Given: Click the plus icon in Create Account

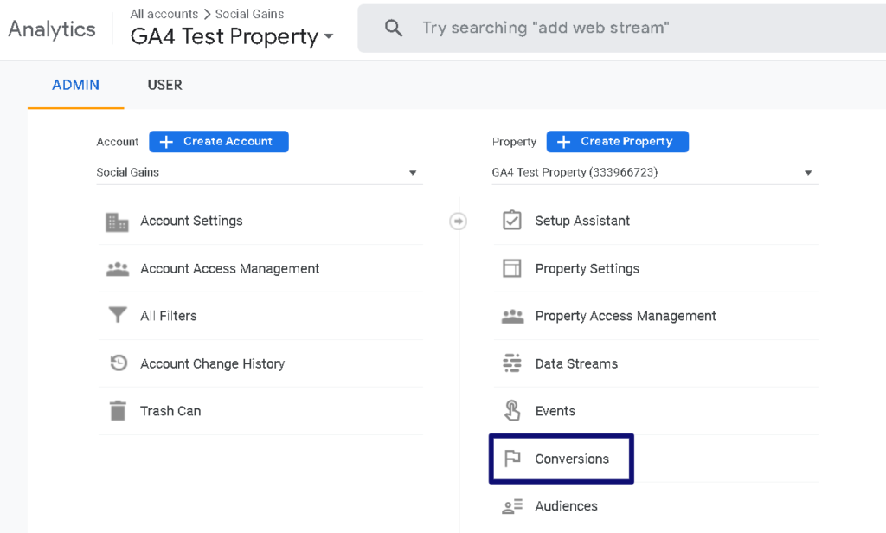Looking at the screenshot, I should point(166,142).
